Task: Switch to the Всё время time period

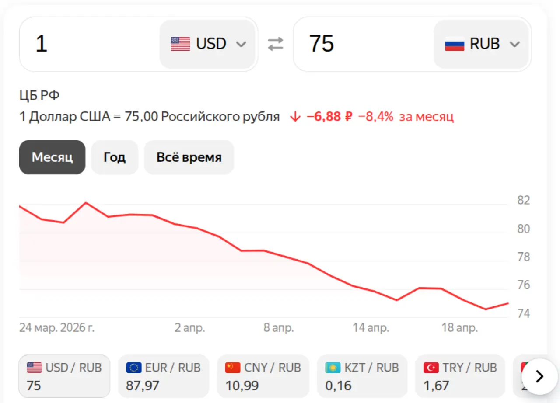Action: pos(189,157)
